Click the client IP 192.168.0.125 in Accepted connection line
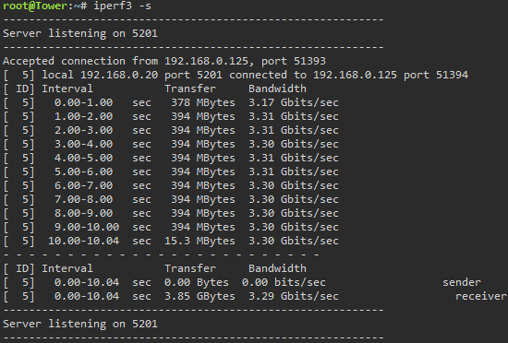The height and width of the screenshot is (343, 508). tap(206, 61)
